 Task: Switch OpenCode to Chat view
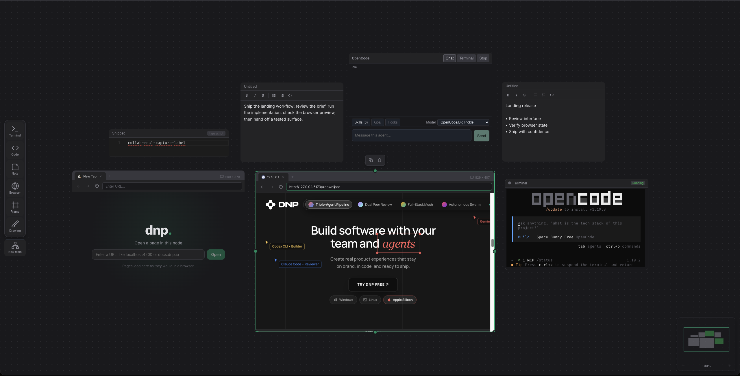449,58
